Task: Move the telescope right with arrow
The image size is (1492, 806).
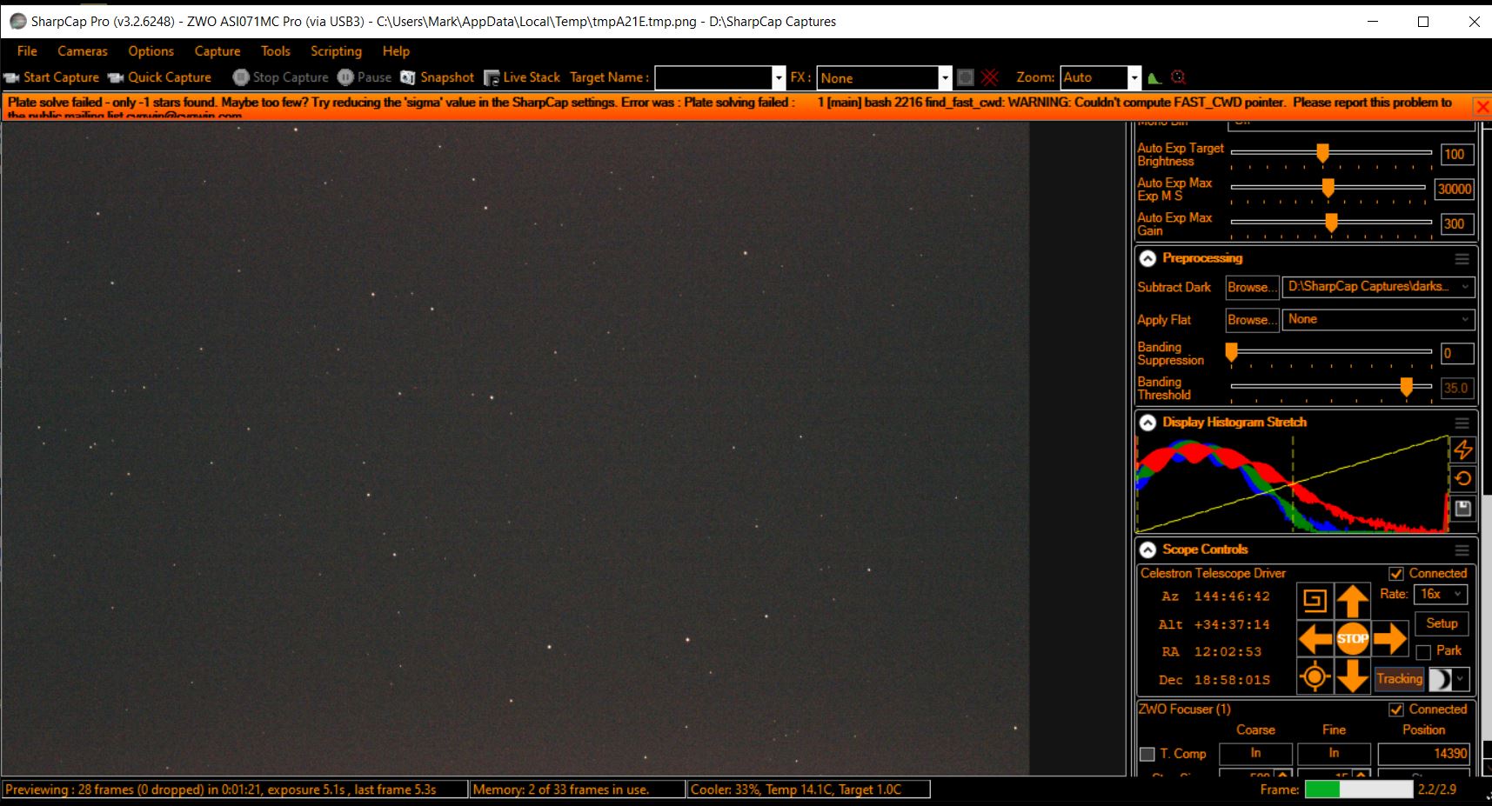Action: (1390, 639)
